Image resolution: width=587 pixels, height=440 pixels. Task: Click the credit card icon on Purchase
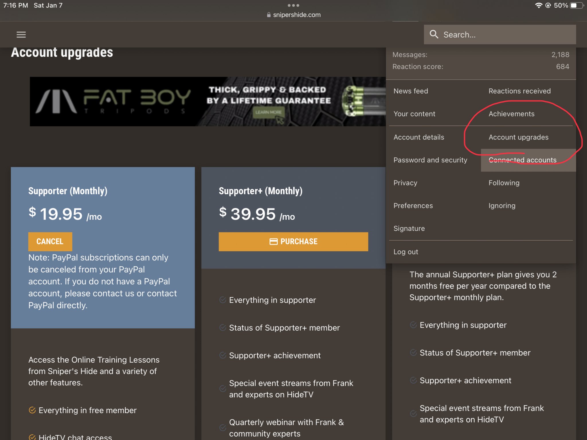273,241
